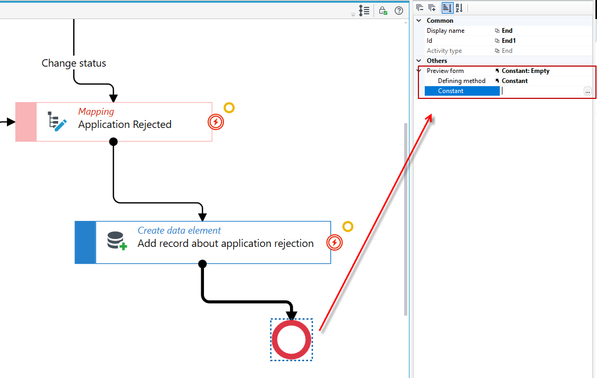Click the icon beside the Id value End1

(497, 41)
